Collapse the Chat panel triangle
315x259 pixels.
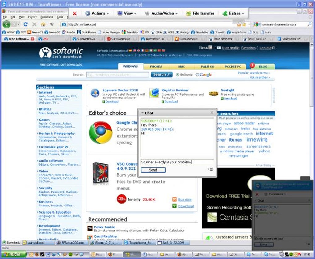point(142,113)
